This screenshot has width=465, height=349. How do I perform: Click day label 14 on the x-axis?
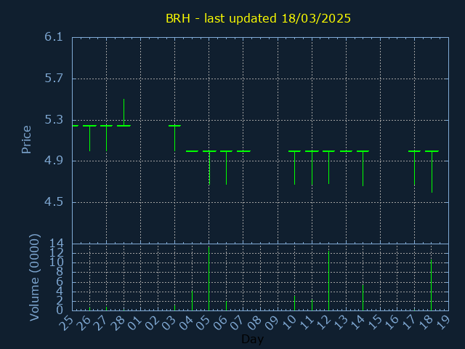click(x=357, y=323)
